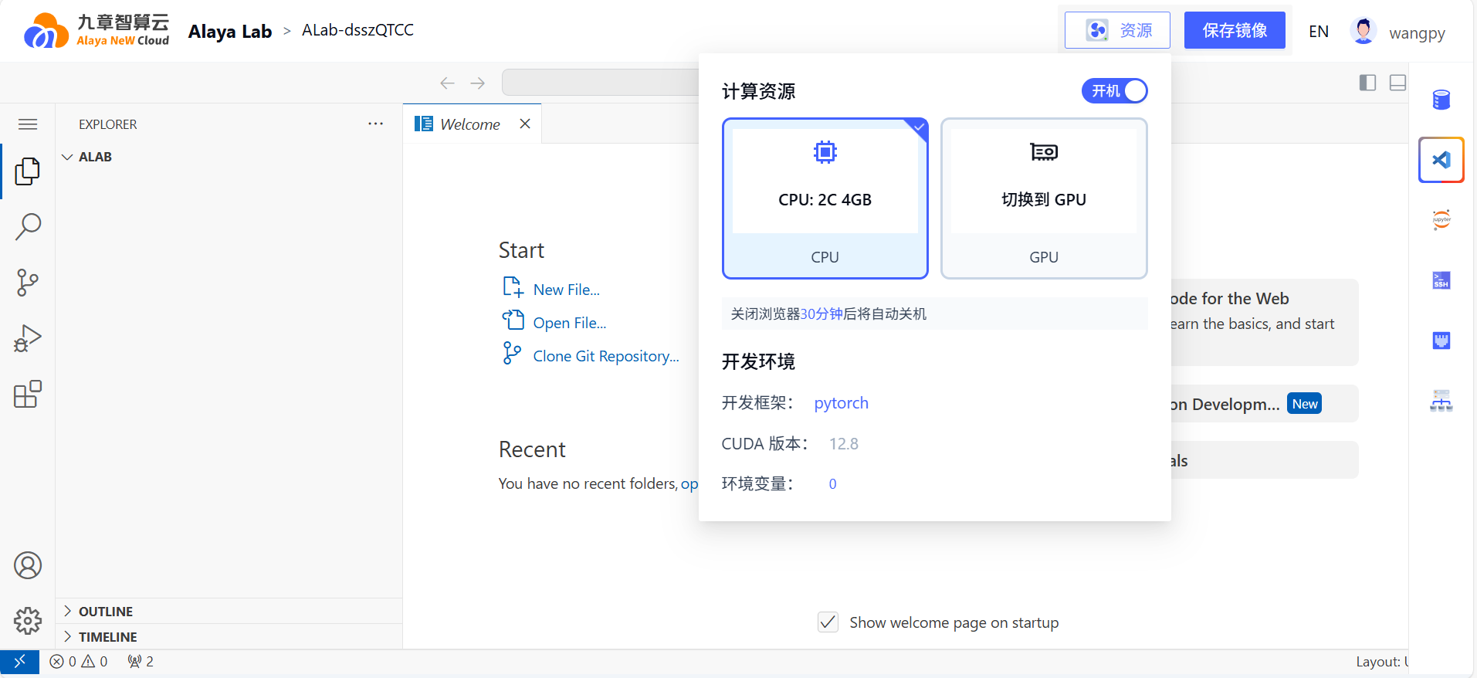Switch to the Welcome tab
This screenshot has width=1477, height=678.
[x=469, y=124]
